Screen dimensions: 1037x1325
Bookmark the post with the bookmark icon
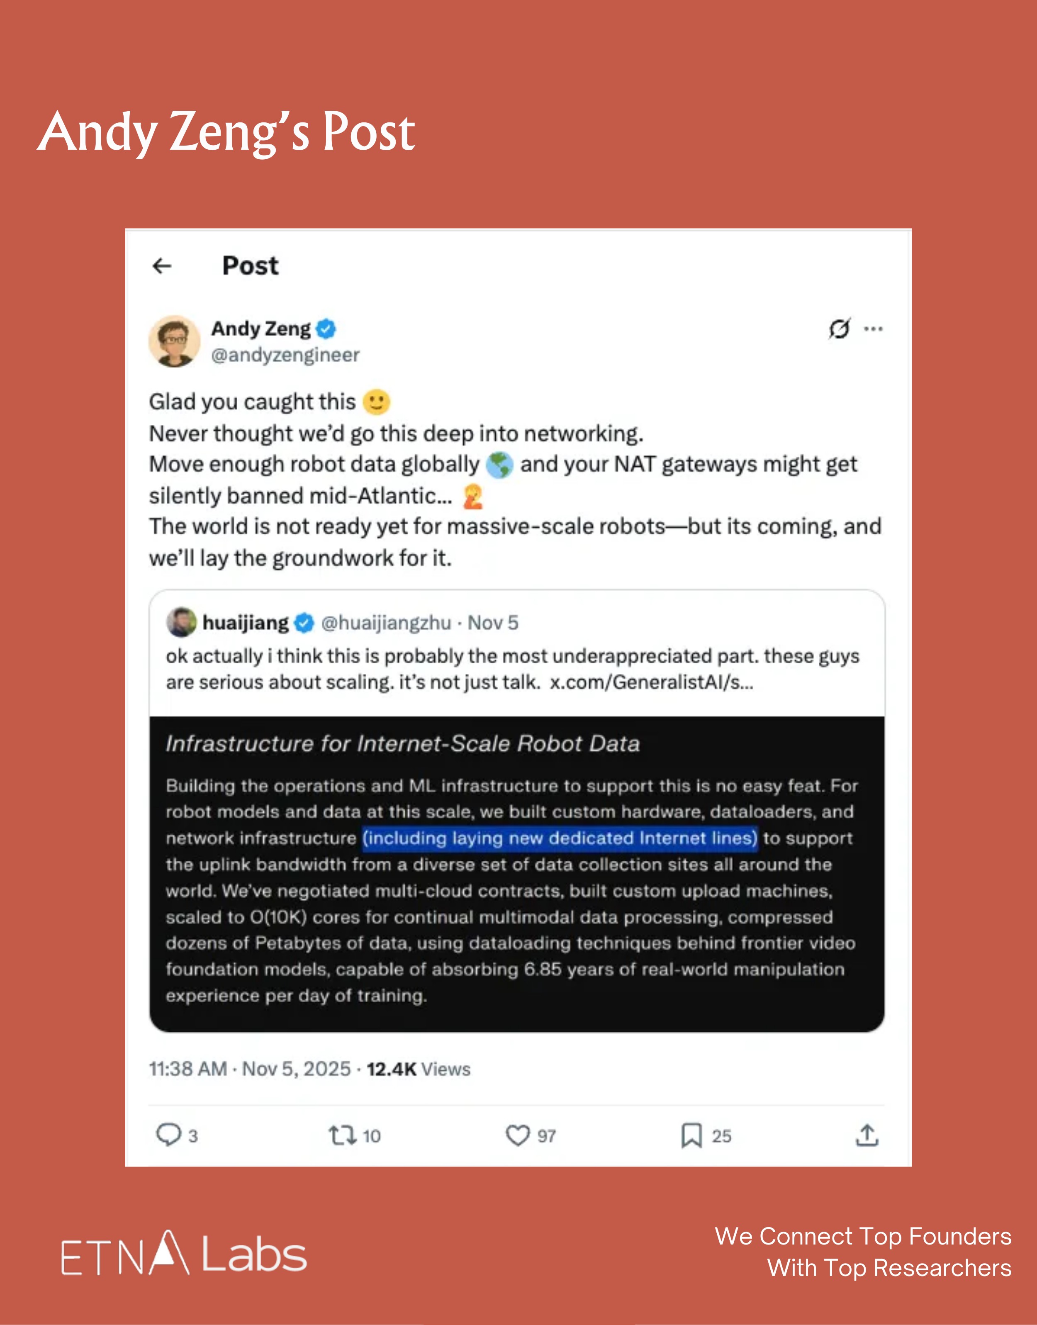691,1135
